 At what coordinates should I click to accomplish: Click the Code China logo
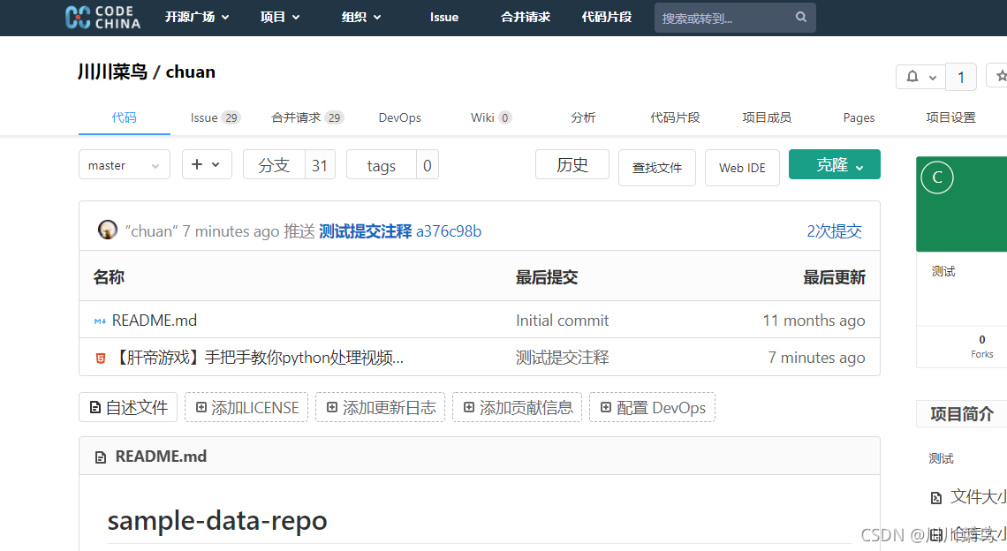[102, 18]
